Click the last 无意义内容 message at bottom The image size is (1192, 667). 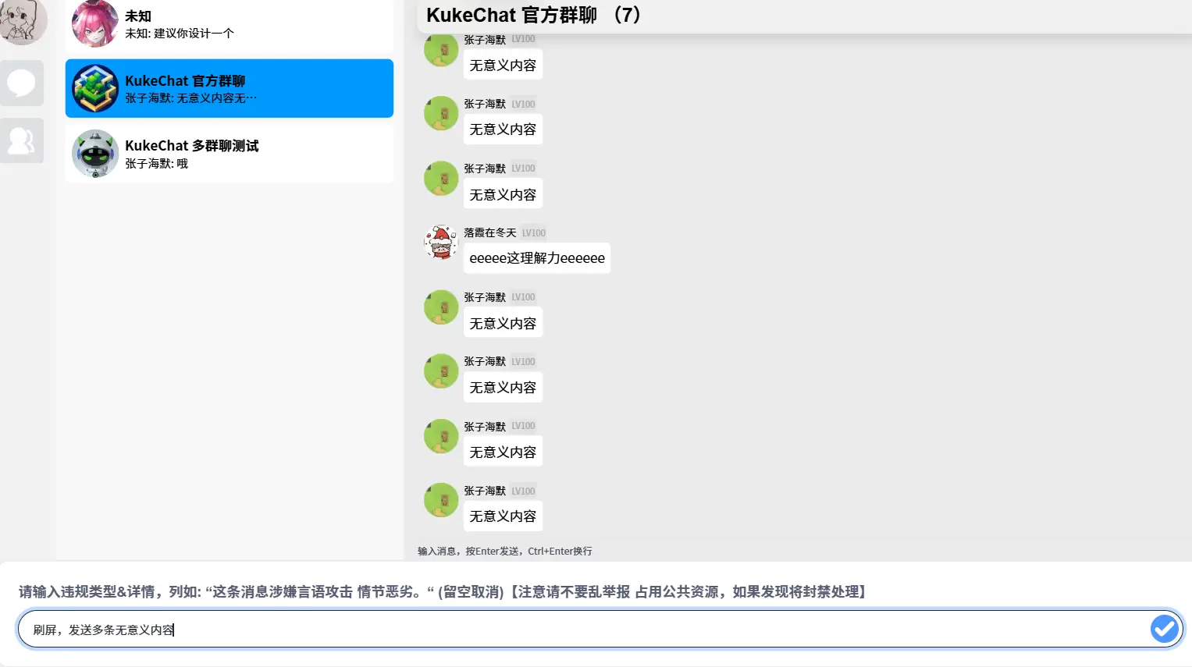pos(503,516)
